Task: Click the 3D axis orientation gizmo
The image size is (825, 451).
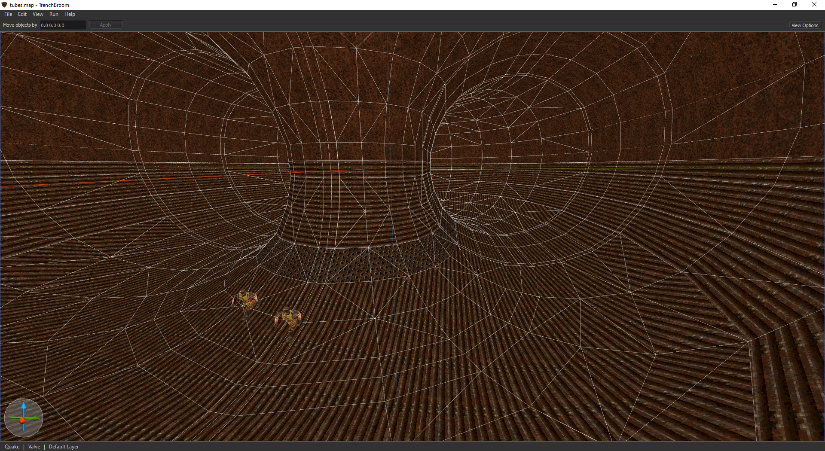Action: [x=24, y=418]
